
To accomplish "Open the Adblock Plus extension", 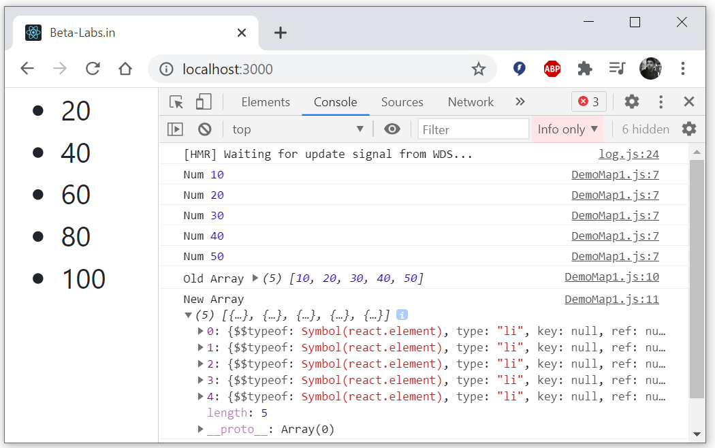I will pos(552,68).
